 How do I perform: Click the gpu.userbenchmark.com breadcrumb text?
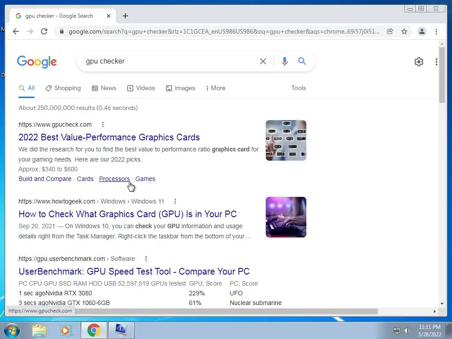coord(77,259)
